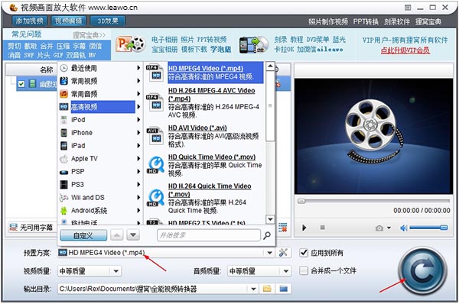The image size is (459, 304).
Task: Mute audio with speaker icon
Action: (404, 228)
